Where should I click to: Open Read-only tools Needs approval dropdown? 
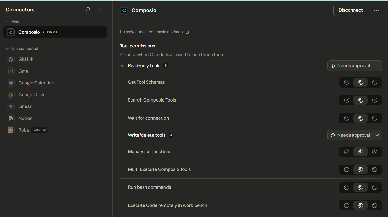tap(354, 66)
